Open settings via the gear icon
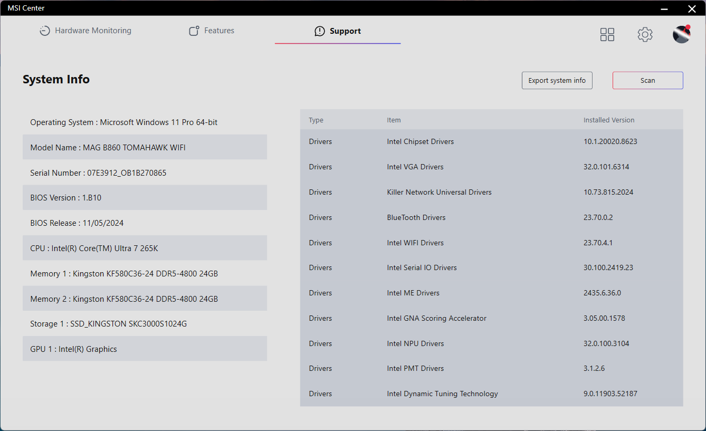The height and width of the screenshot is (431, 706). pos(645,35)
